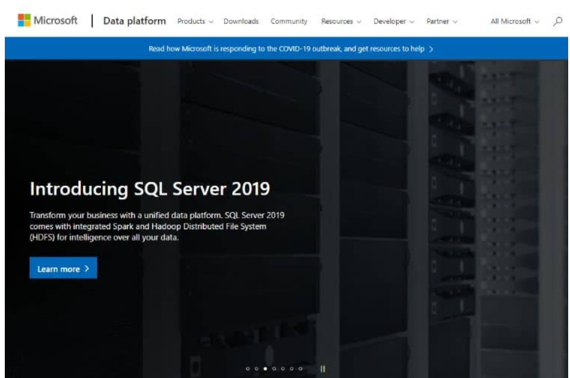Image resolution: width=570 pixels, height=378 pixels.
Task: Open the Community page
Action: (x=289, y=22)
